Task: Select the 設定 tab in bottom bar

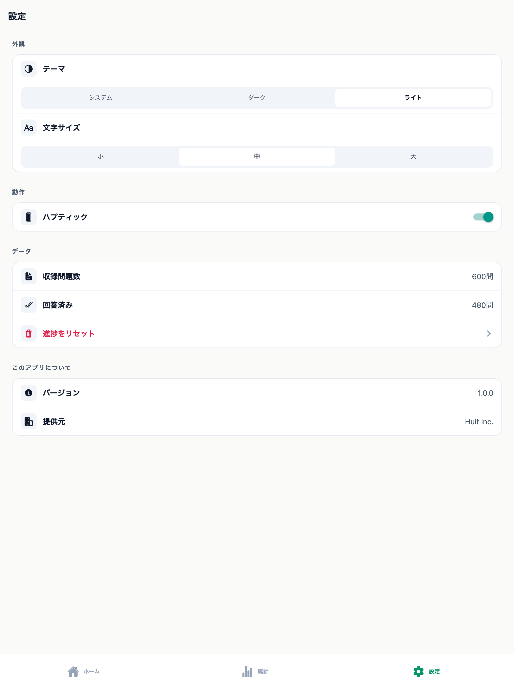Action: [427, 671]
